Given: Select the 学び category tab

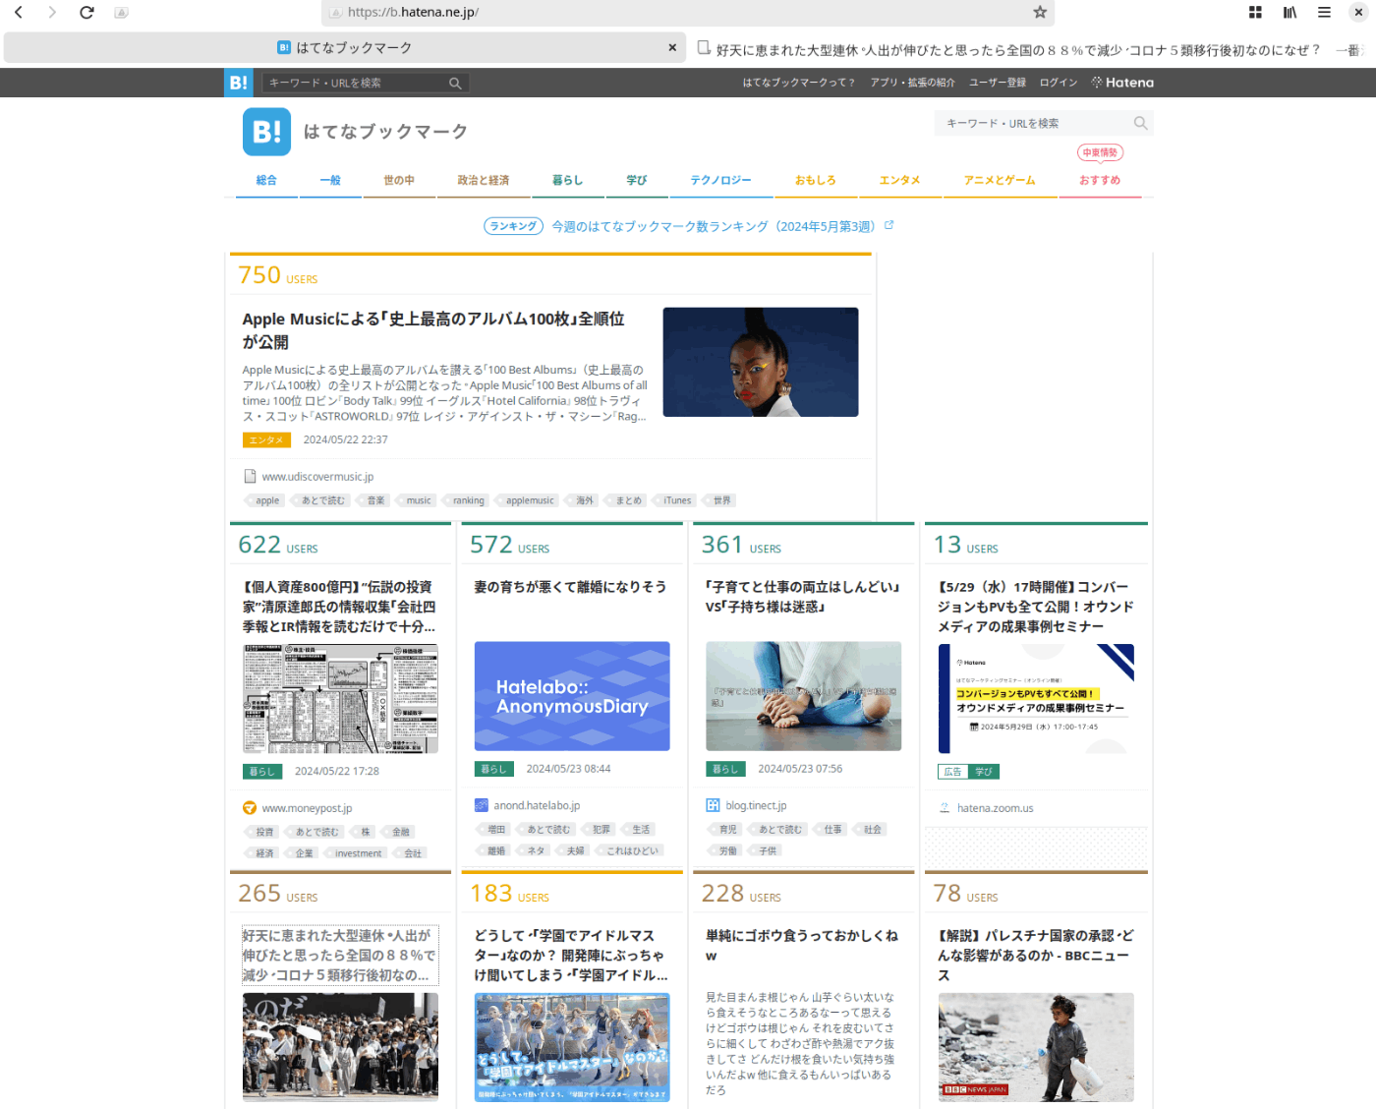Looking at the screenshot, I should (x=637, y=180).
